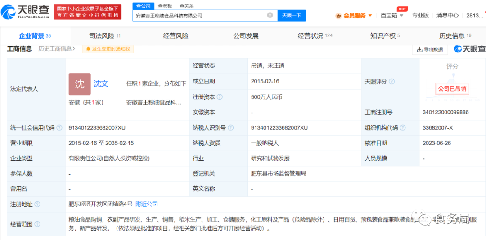The width and height of the screenshot is (486, 240).
Task: Click the credit code value 9134012233682007XU under 统一社会信用代码
Action: (x=97, y=128)
